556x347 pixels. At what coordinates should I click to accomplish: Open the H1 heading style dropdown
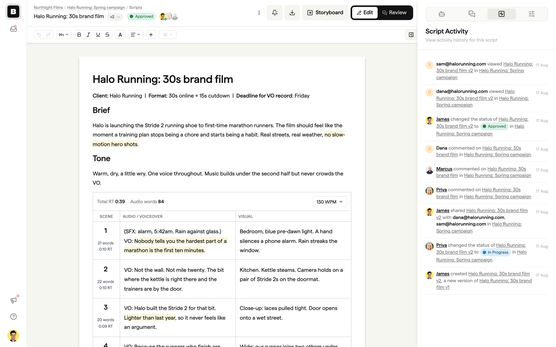(x=63, y=35)
